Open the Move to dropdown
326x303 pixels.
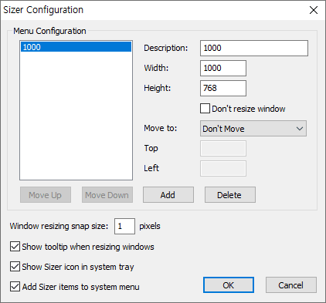(x=253, y=129)
